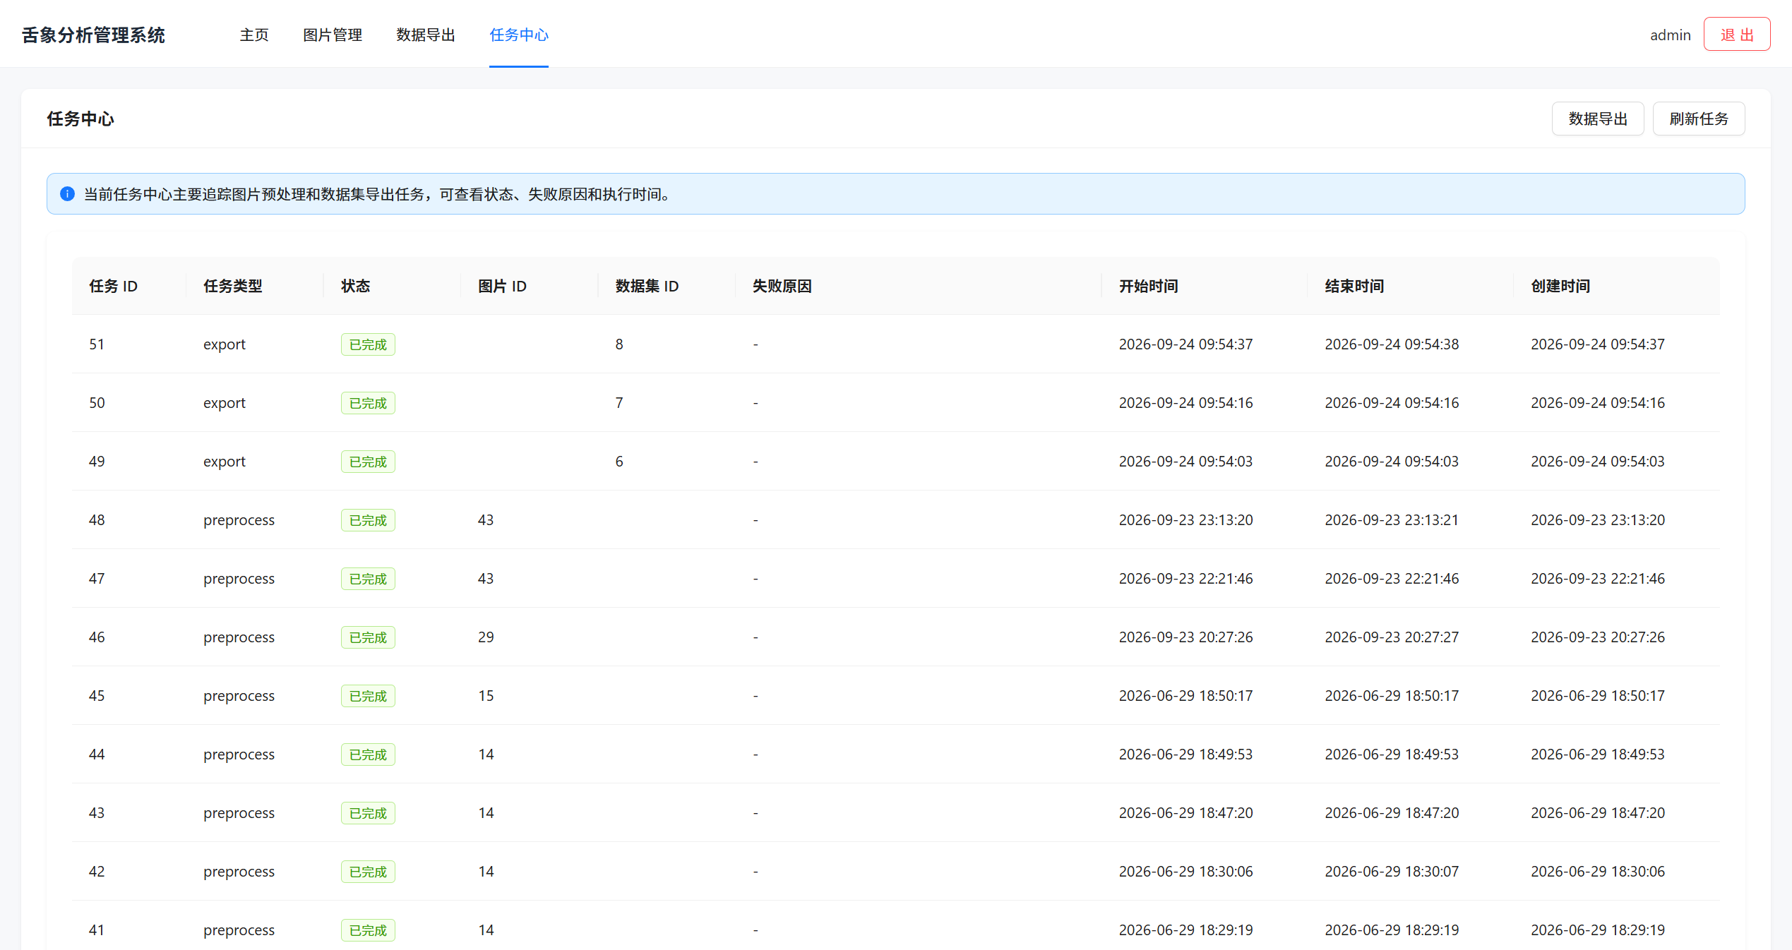Click the created time 2026-09-24 09:54:16

click(x=1598, y=403)
